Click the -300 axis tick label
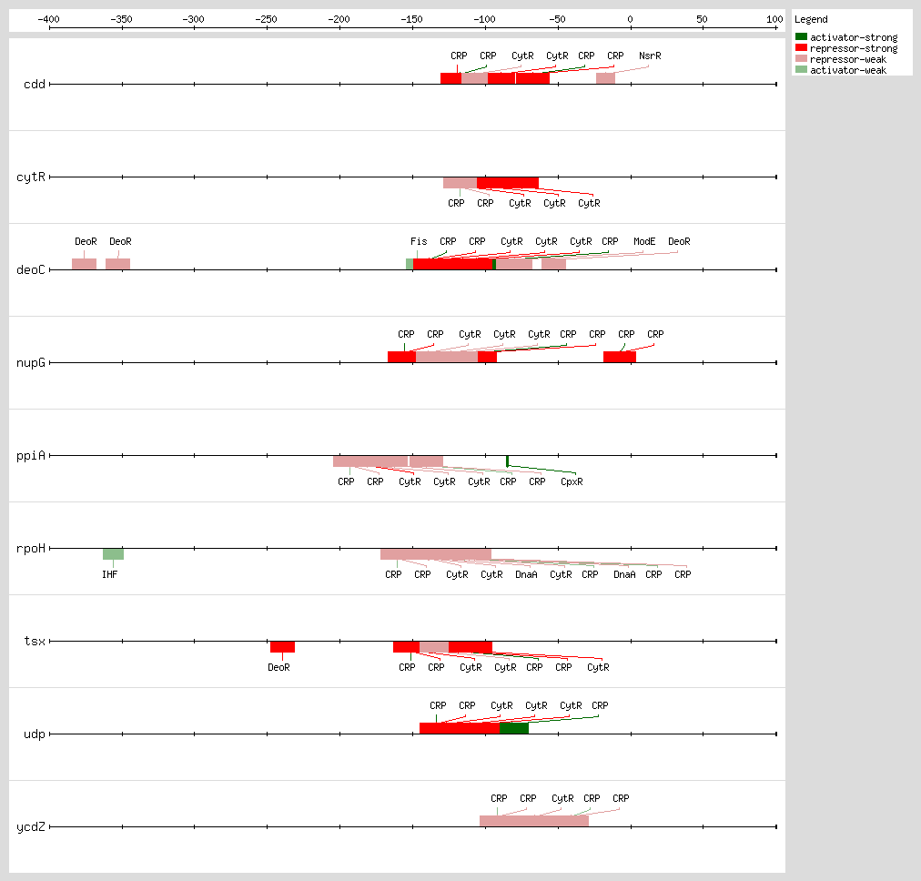The height and width of the screenshot is (881, 921). click(193, 19)
